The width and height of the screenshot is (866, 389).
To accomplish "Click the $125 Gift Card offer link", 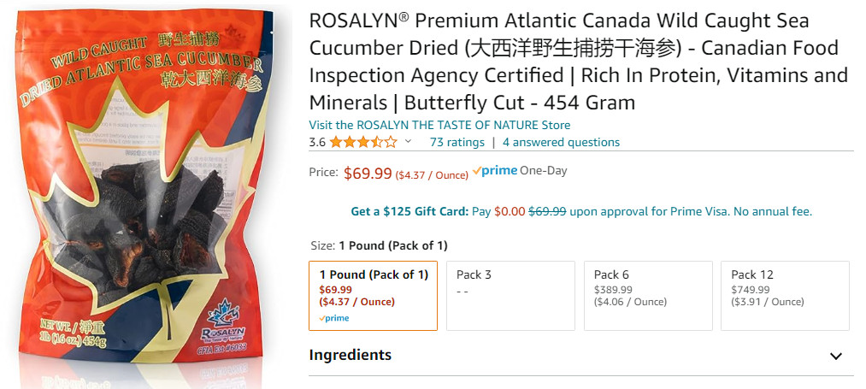I will (409, 211).
